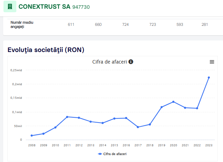Click the CONEXTRUST SA company title
Viewport: 223px width, 162px height.
(x=45, y=7)
